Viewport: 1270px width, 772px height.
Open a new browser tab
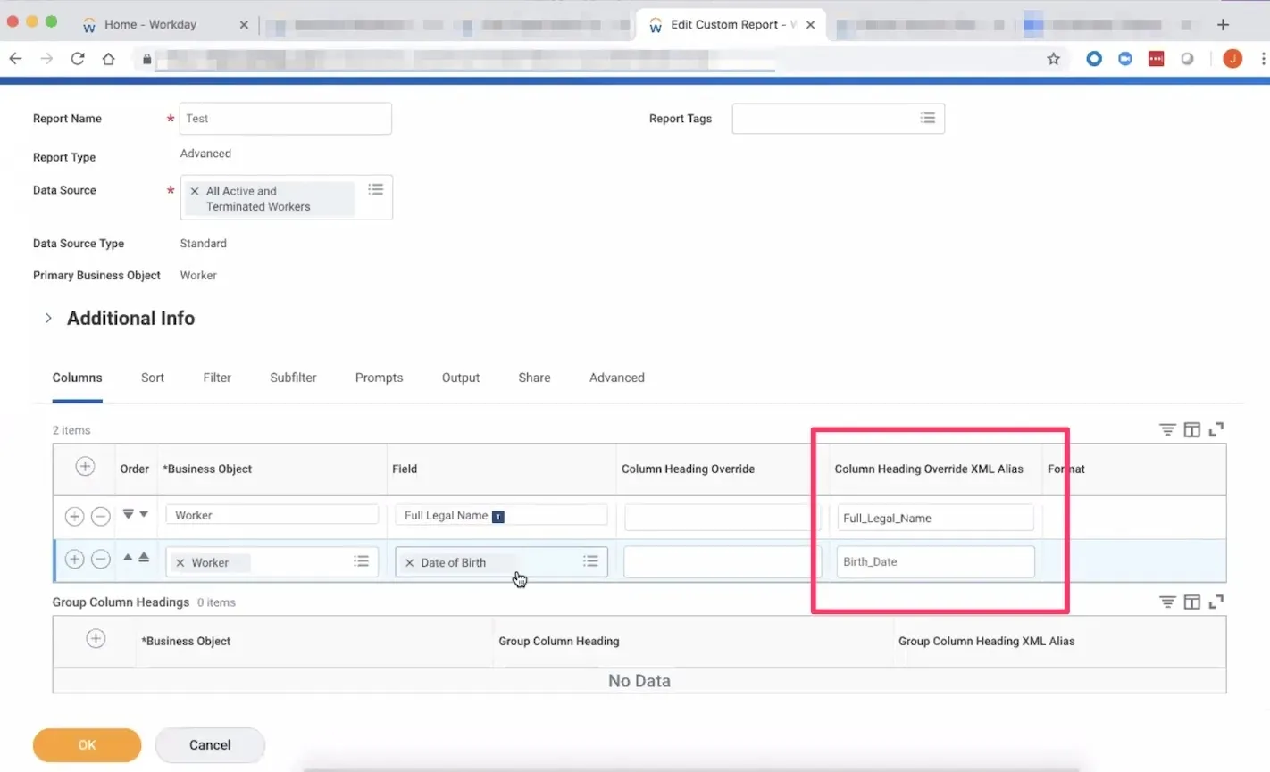tap(1223, 24)
